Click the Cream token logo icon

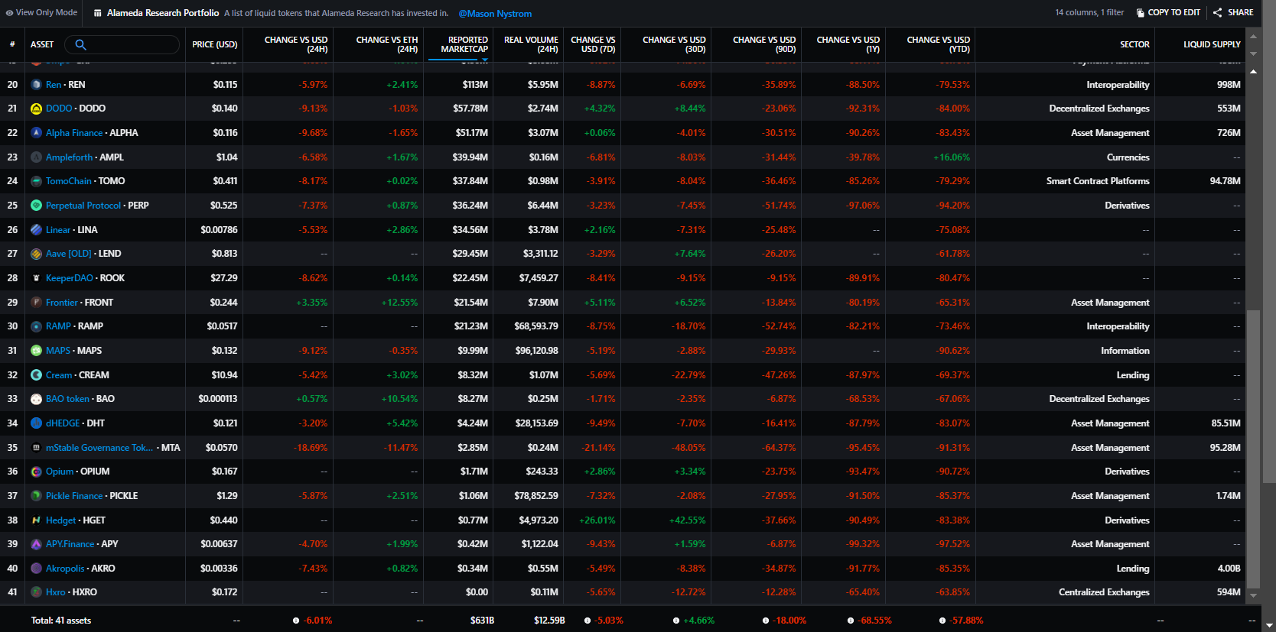pyautogui.click(x=36, y=375)
